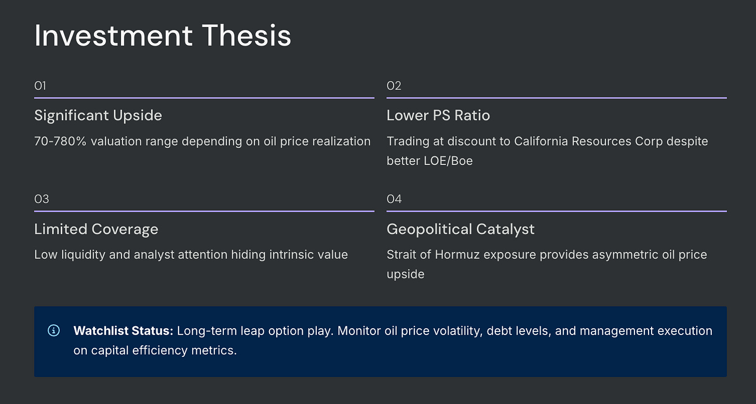Viewport: 756px width, 404px height.
Task: Click the purple divider under 02
Action: (x=557, y=97)
